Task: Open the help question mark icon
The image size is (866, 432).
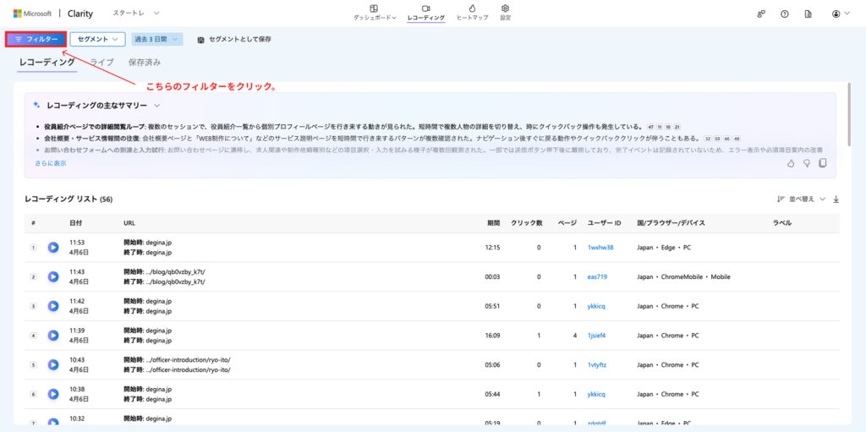Action: click(785, 14)
